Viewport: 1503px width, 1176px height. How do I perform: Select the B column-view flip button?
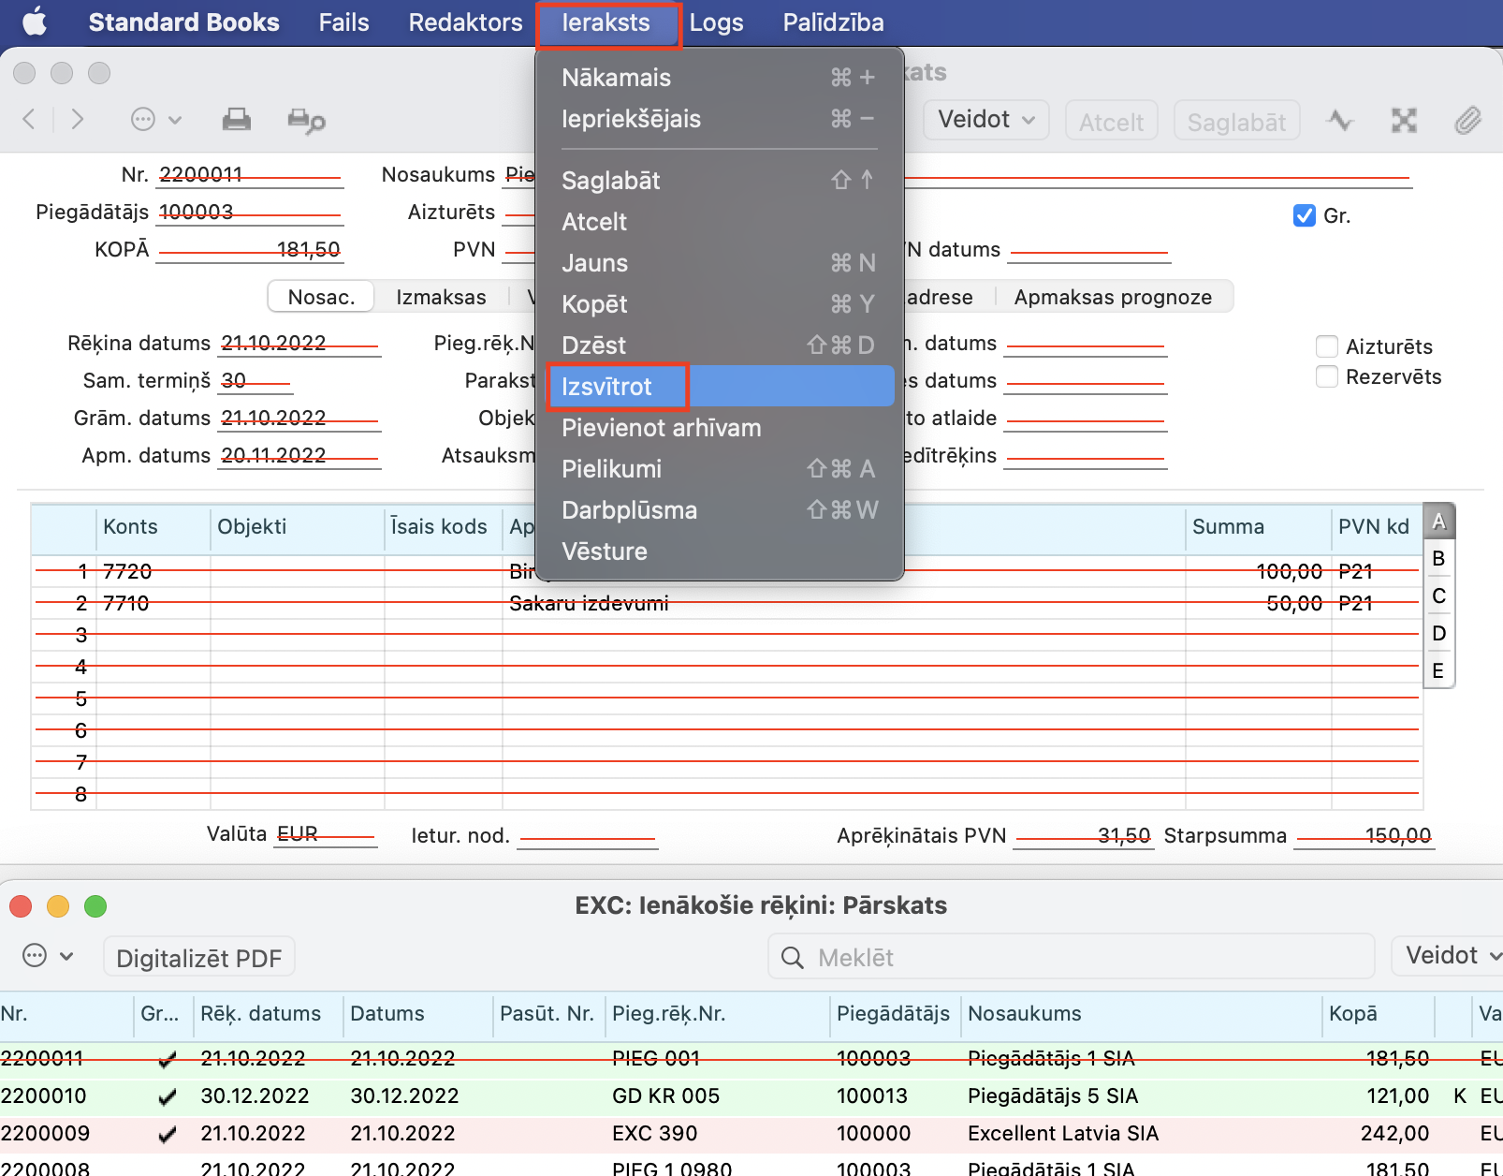(x=1438, y=559)
